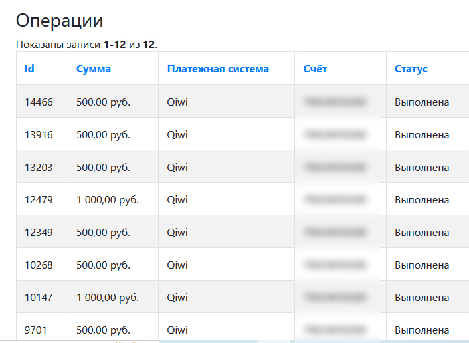Click Выполнена status for operation 9701
Image resolution: width=469 pixels, height=343 pixels.
point(422,330)
